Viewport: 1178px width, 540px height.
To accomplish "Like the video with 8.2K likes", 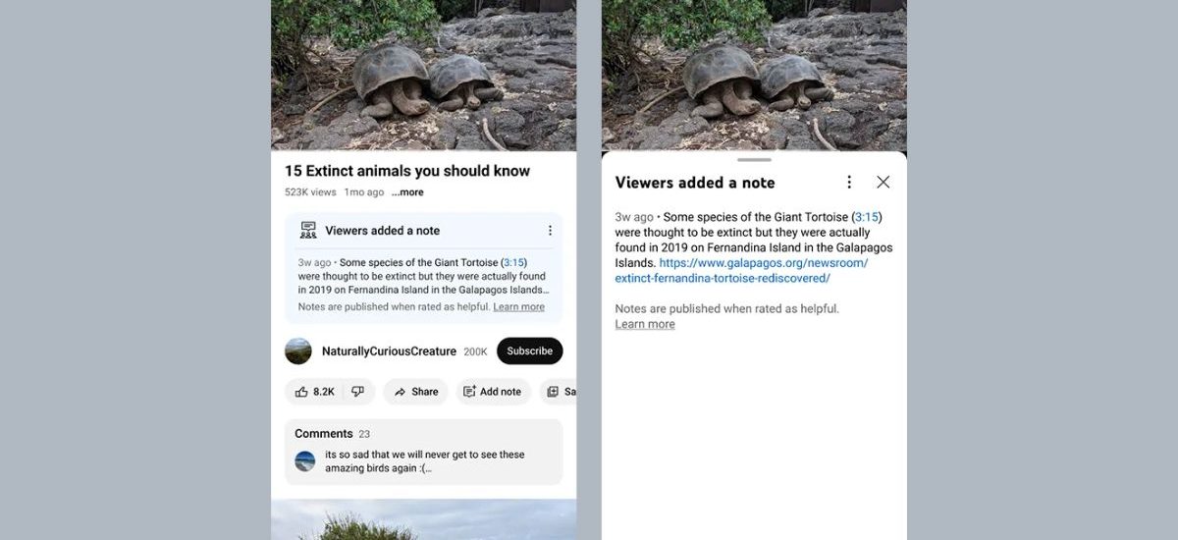I will pyautogui.click(x=314, y=392).
